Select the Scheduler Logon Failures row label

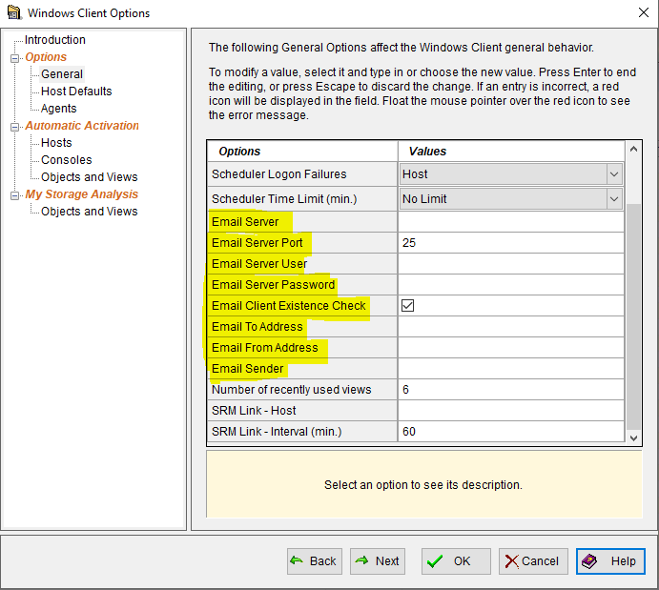[279, 173]
